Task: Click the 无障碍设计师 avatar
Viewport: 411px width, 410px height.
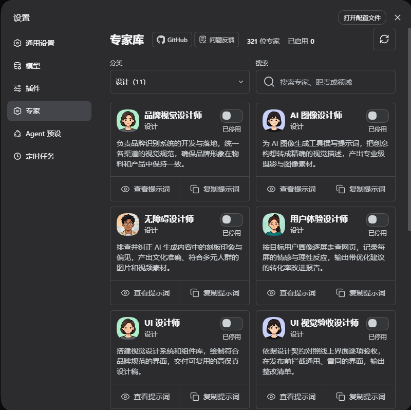Action: pyautogui.click(x=128, y=225)
